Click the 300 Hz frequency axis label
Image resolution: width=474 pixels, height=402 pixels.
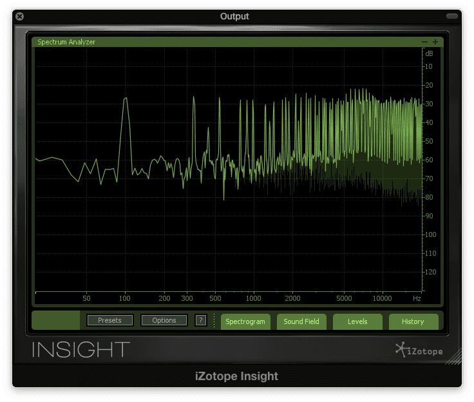[187, 298]
